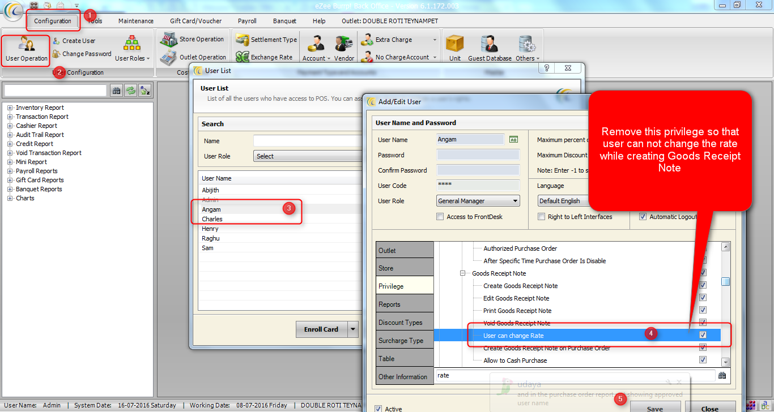The width and height of the screenshot is (774, 412).
Task: Open the Gift Card/Voucher ribbon tab
Action: coord(196,21)
